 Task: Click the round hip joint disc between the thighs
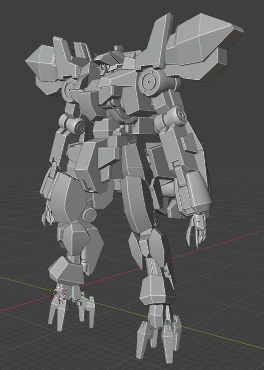[x=89, y=215]
